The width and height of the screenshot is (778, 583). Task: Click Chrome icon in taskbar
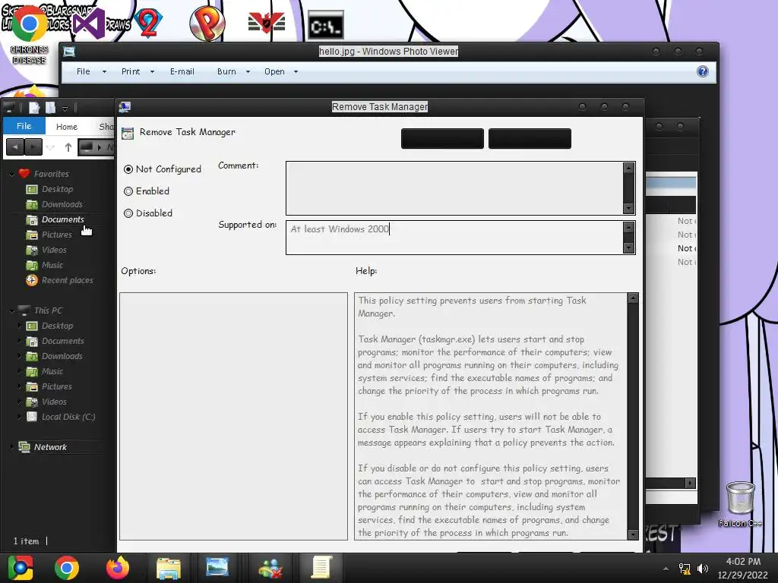67,568
